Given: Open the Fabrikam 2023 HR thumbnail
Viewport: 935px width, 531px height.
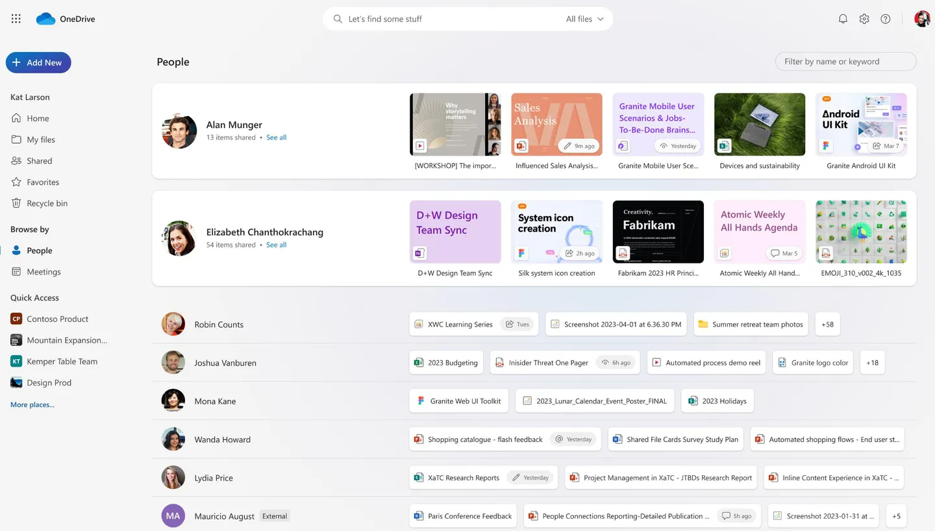Looking at the screenshot, I should coord(658,232).
